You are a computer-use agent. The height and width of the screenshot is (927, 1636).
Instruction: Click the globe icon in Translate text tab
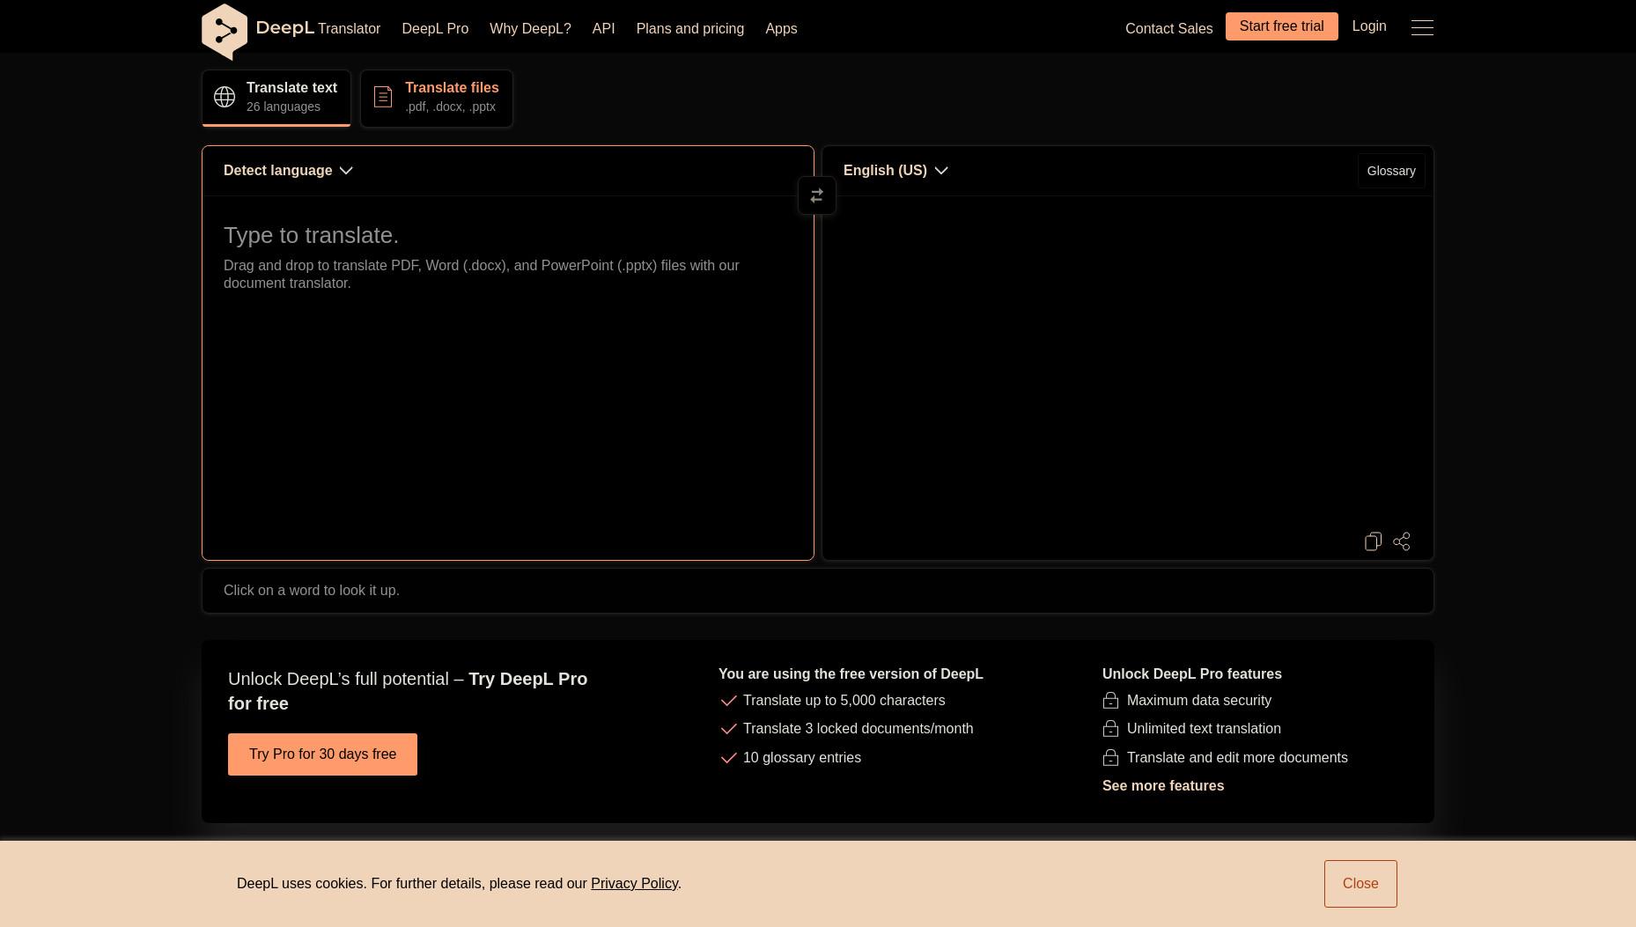225,97
